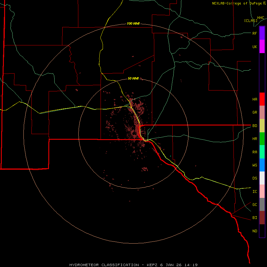The width and height of the screenshot is (267, 267).
Task: Click the ND legend label
Action: [255, 231]
